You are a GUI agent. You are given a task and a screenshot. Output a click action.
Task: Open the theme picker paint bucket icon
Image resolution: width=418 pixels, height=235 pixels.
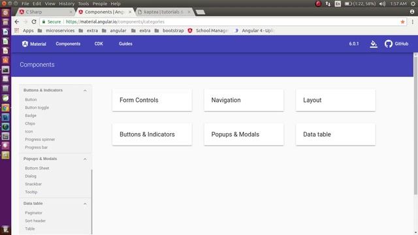click(374, 44)
